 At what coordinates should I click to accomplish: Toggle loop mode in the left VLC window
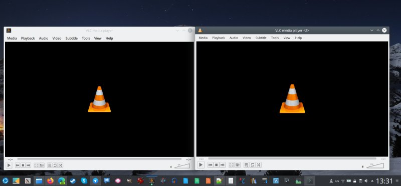(55, 165)
